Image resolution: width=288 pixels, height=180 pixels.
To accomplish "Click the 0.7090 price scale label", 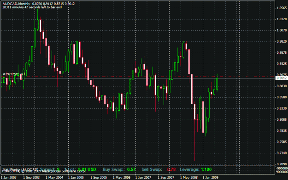I will point(282,164).
